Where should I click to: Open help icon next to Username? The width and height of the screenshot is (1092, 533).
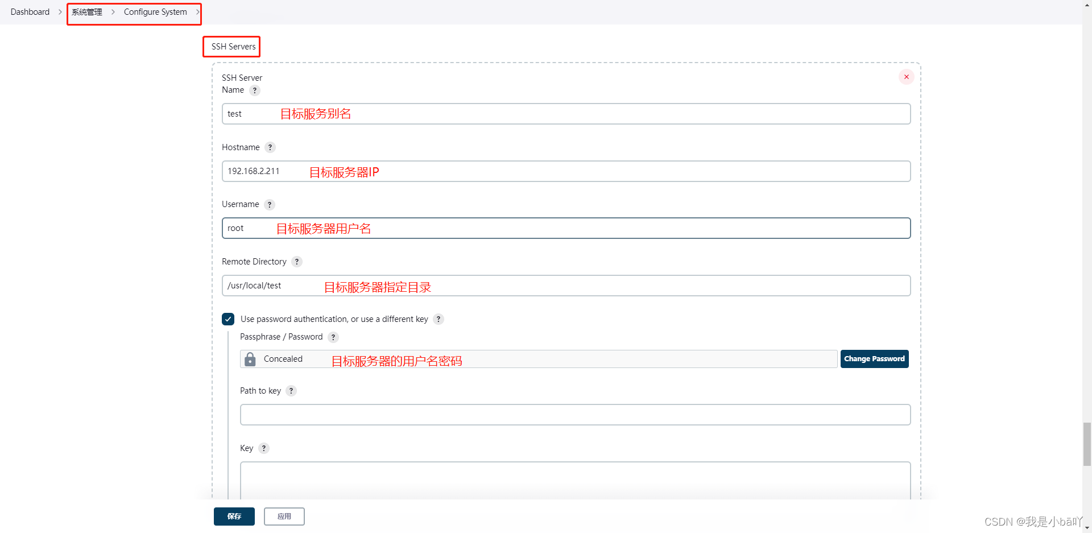(x=270, y=205)
